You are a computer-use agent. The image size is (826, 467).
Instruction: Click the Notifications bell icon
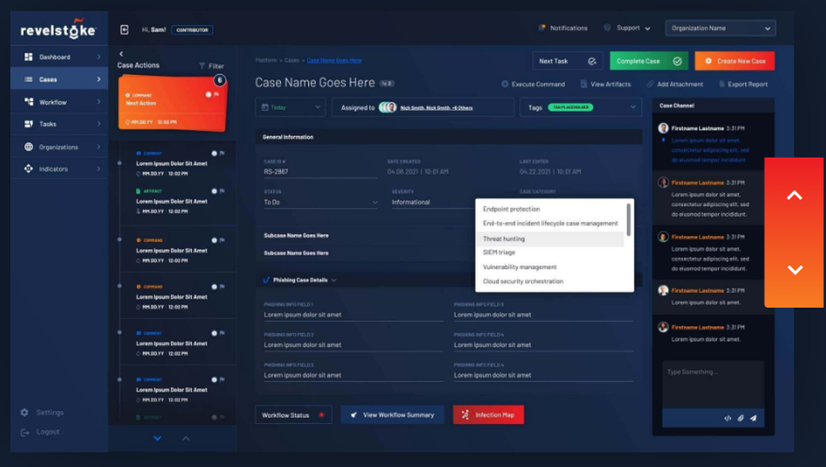point(542,28)
